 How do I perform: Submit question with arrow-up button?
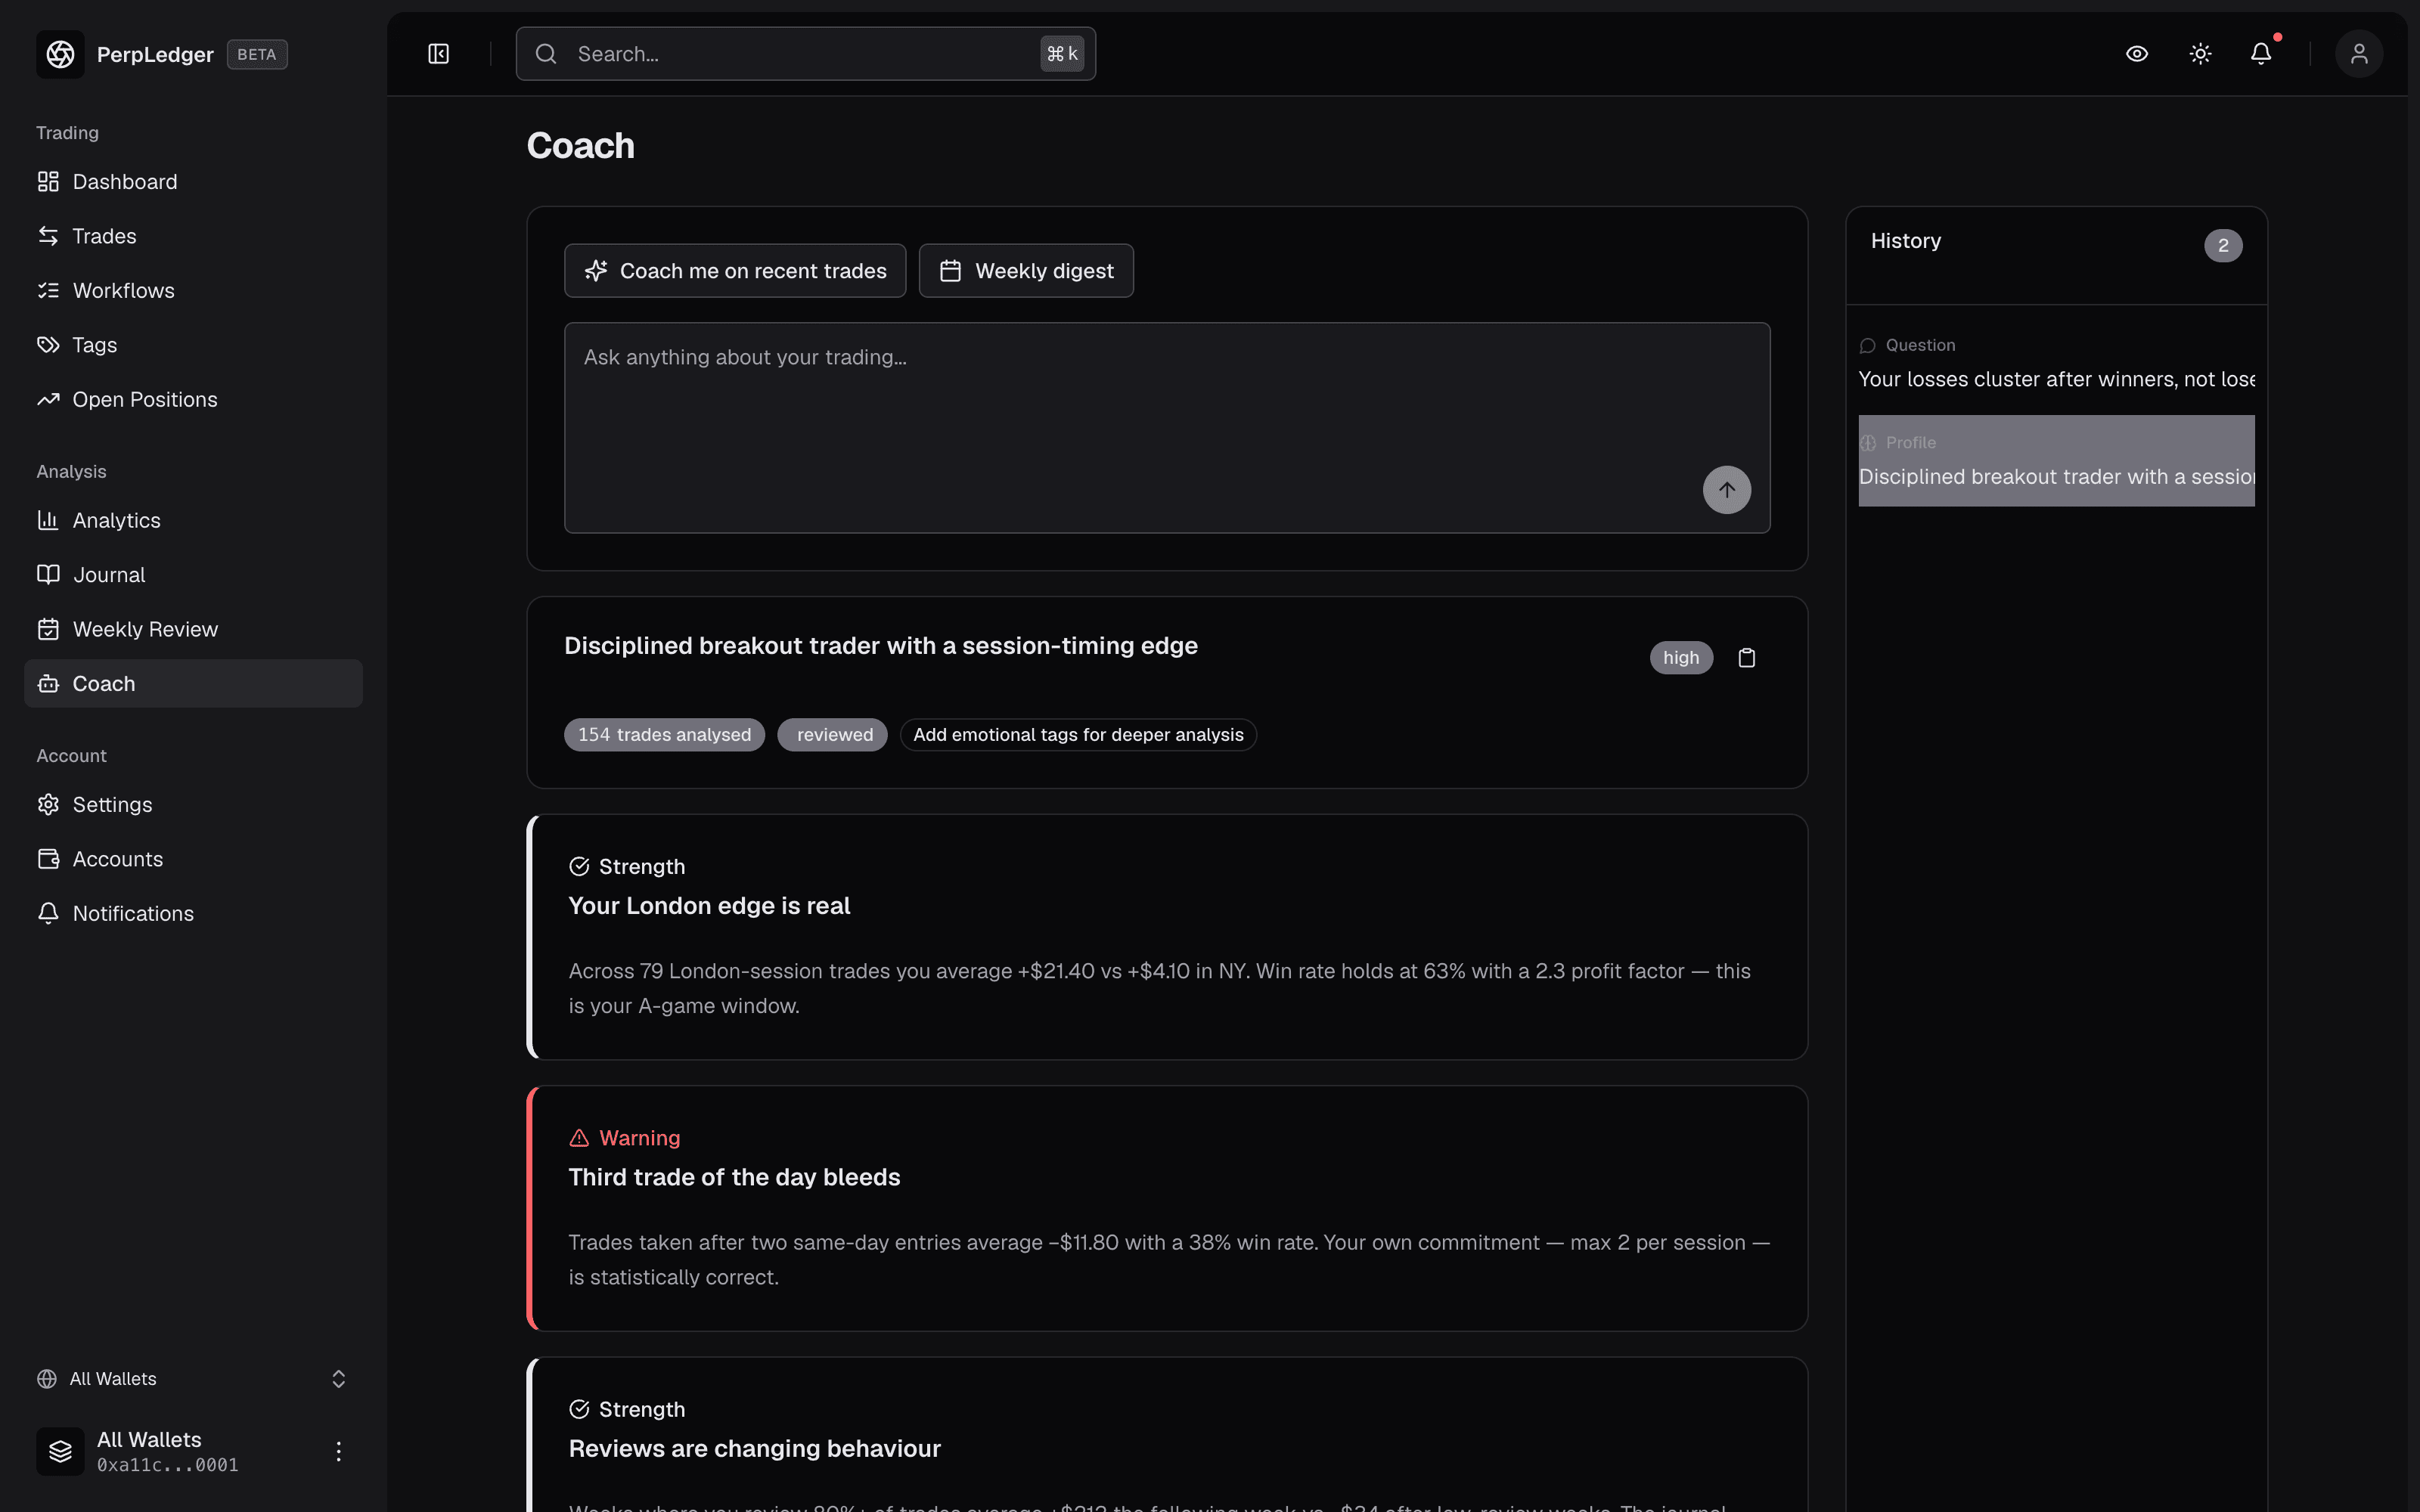click(x=1727, y=490)
